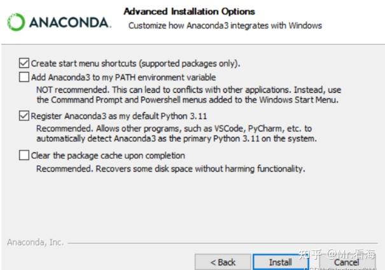This screenshot has width=385, height=270.
Task: Untick the box beside Register Anaconda3 as default Python
Action: click(x=24, y=116)
